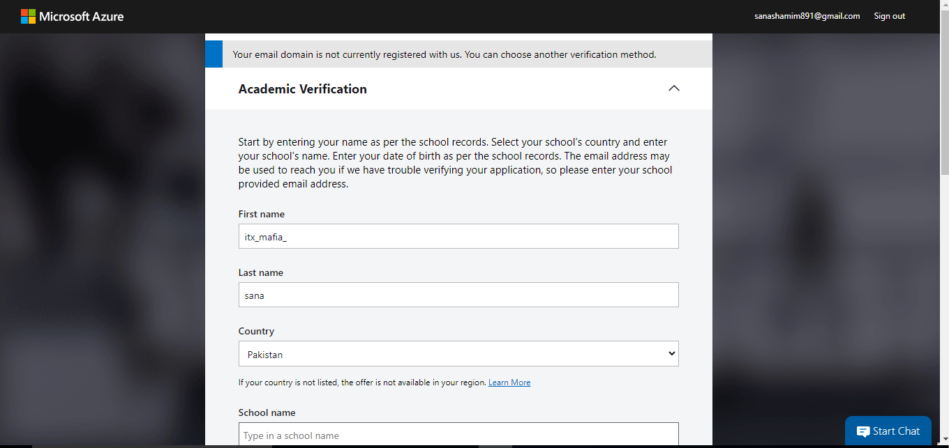Select the Last name input field
Viewport: 949px width, 448px height.
point(458,295)
